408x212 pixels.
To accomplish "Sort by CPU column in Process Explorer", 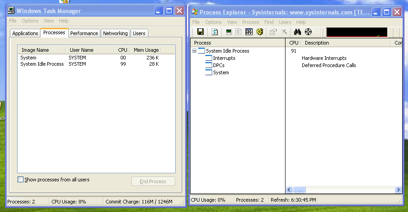I will (294, 43).
